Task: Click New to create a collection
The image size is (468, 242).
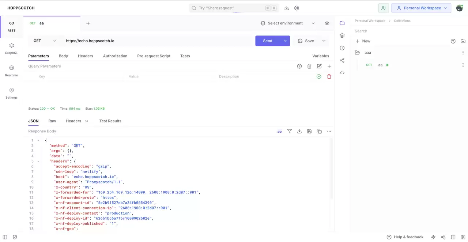Action: (x=363, y=41)
